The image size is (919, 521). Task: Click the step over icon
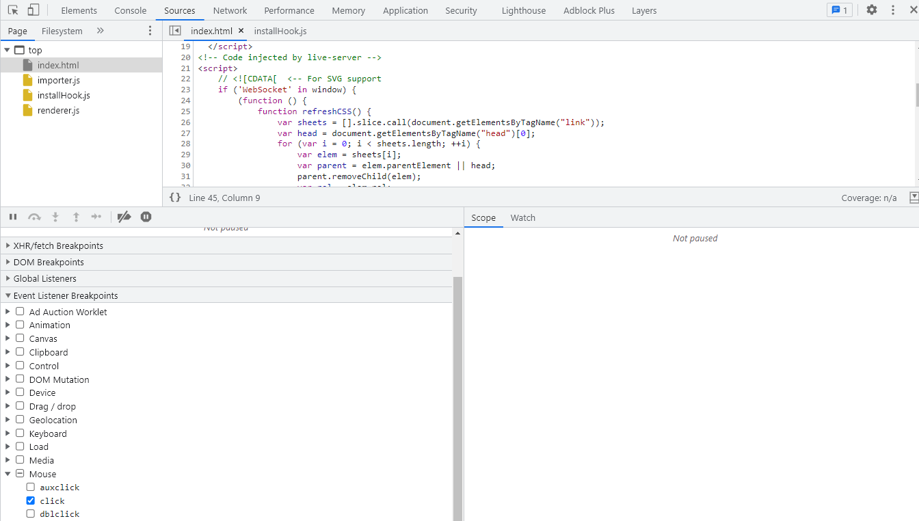pos(34,217)
